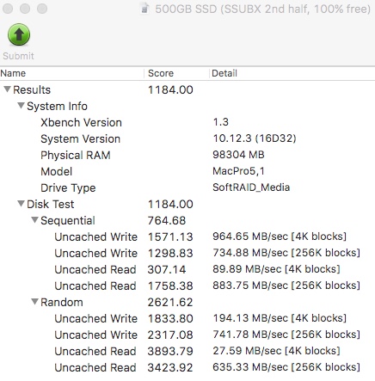
Task: Collapse the Results disclosure triangle
Action: [8, 89]
